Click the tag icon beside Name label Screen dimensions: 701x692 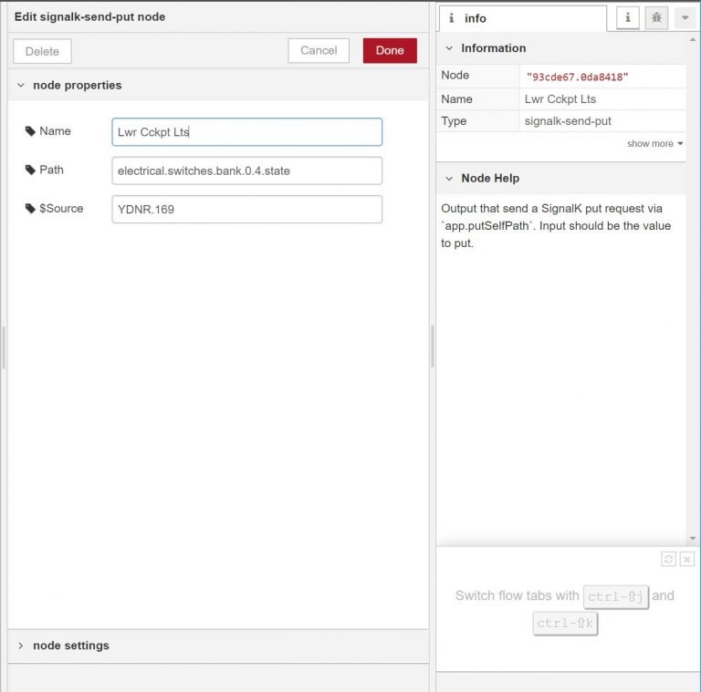[x=30, y=131]
